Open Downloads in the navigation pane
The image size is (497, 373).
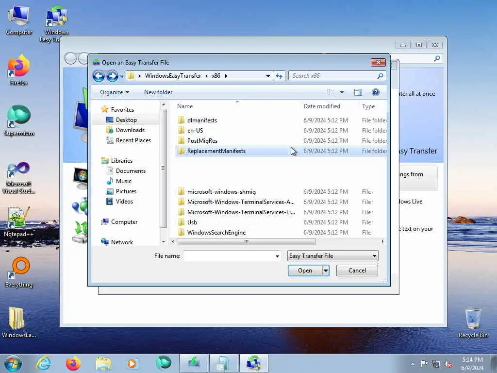coord(130,130)
